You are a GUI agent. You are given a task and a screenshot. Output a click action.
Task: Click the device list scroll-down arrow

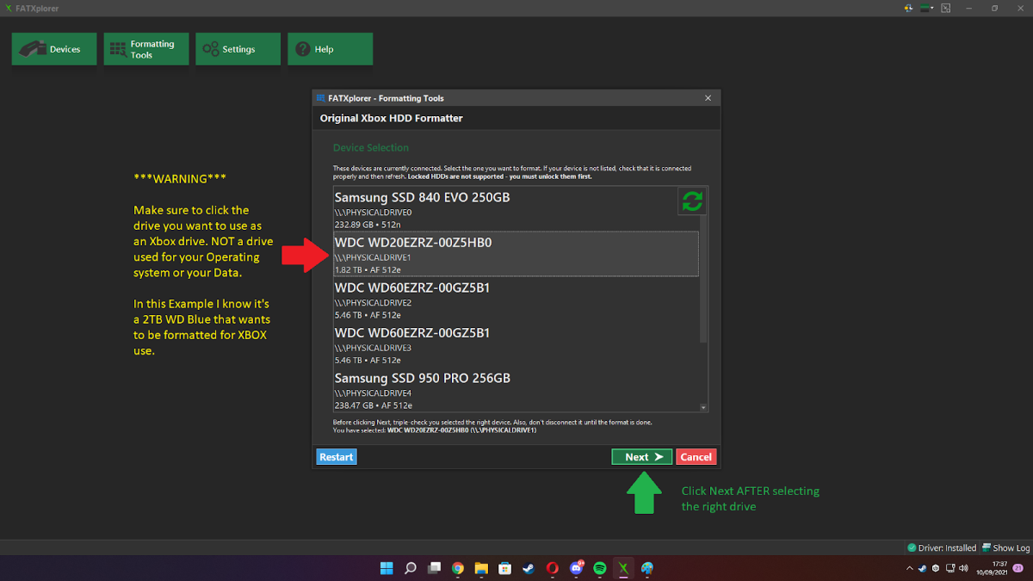click(x=703, y=407)
